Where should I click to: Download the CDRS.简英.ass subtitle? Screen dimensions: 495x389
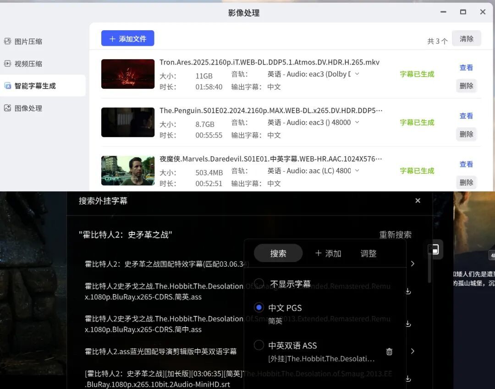pyautogui.click(x=408, y=291)
